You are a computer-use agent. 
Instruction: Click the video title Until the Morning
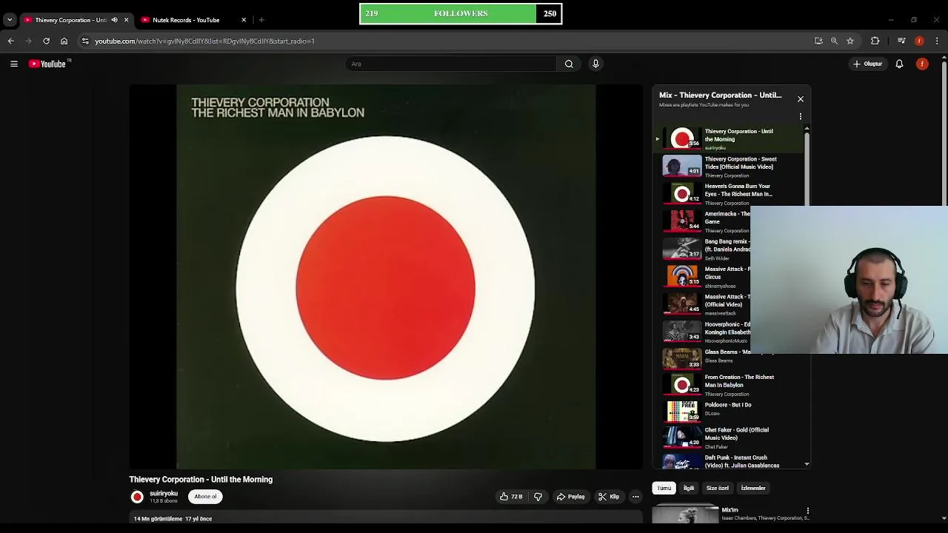(201, 480)
